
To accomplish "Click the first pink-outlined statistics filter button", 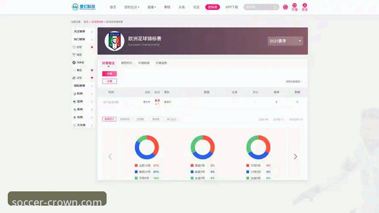I will coord(109,119).
